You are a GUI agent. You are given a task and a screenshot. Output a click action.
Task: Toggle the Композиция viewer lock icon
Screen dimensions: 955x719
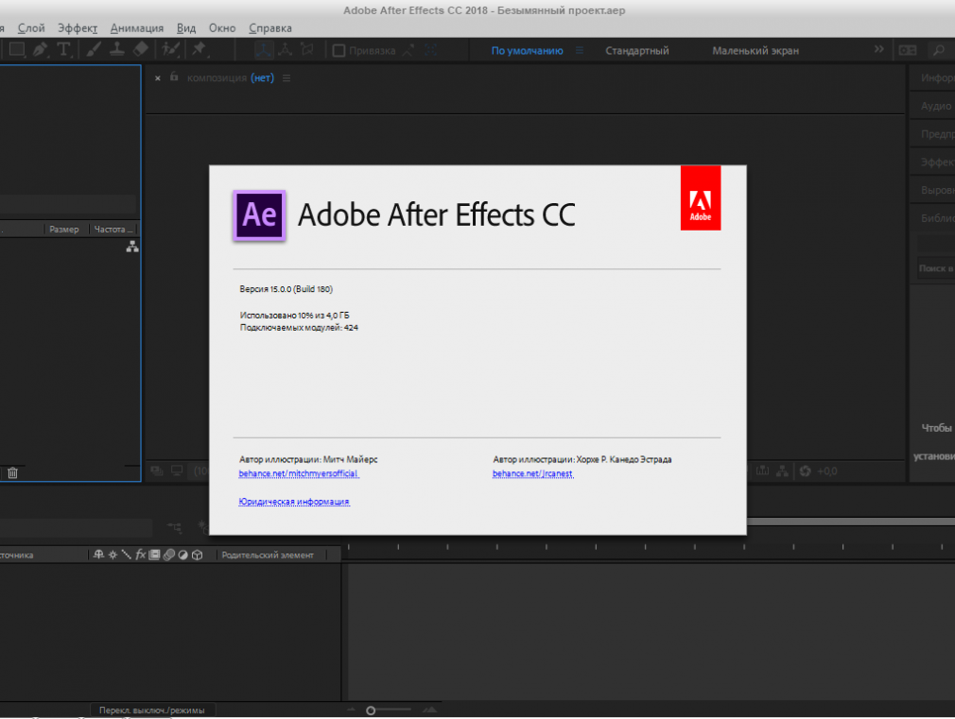pyautogui.click(x=174, y=77)
